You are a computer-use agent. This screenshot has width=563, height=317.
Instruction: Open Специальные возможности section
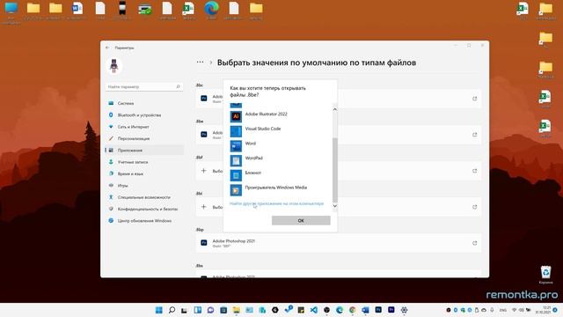pyautogui.click(x=144, y=197)
